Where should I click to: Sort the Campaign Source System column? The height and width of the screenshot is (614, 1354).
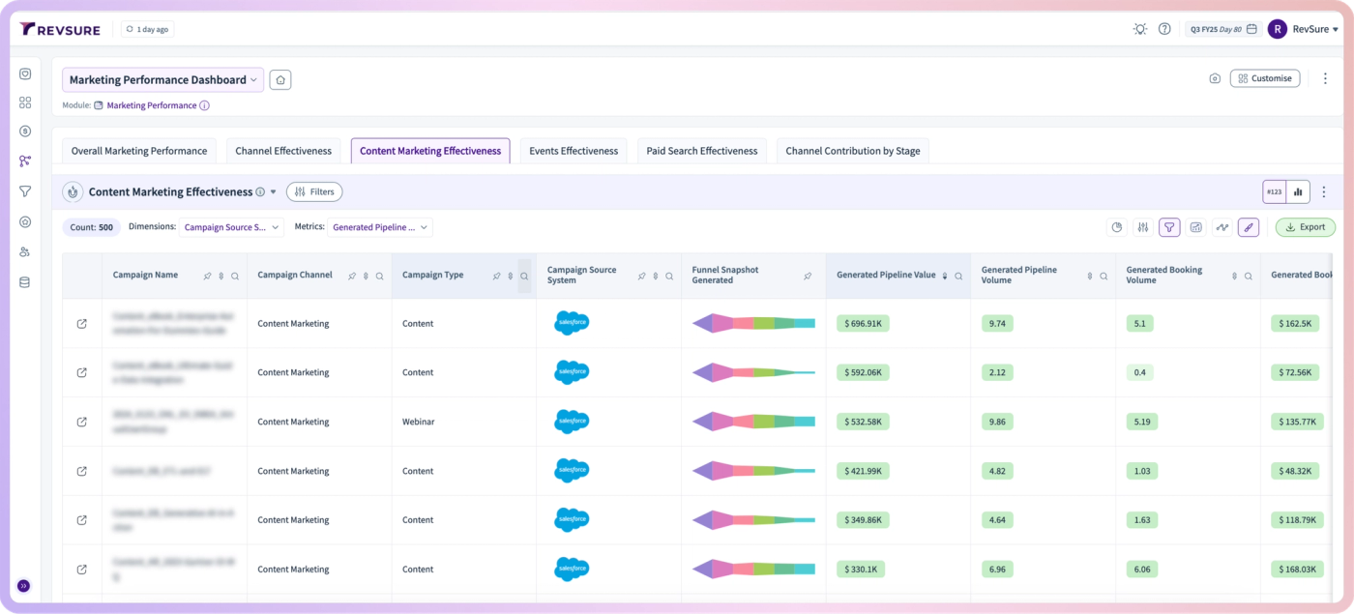(x=656, y=276)
